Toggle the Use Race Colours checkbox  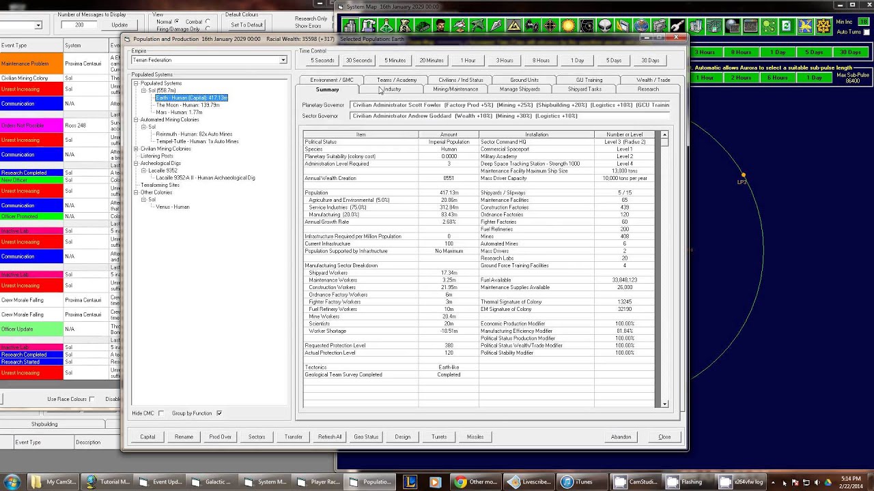point(92,399)
